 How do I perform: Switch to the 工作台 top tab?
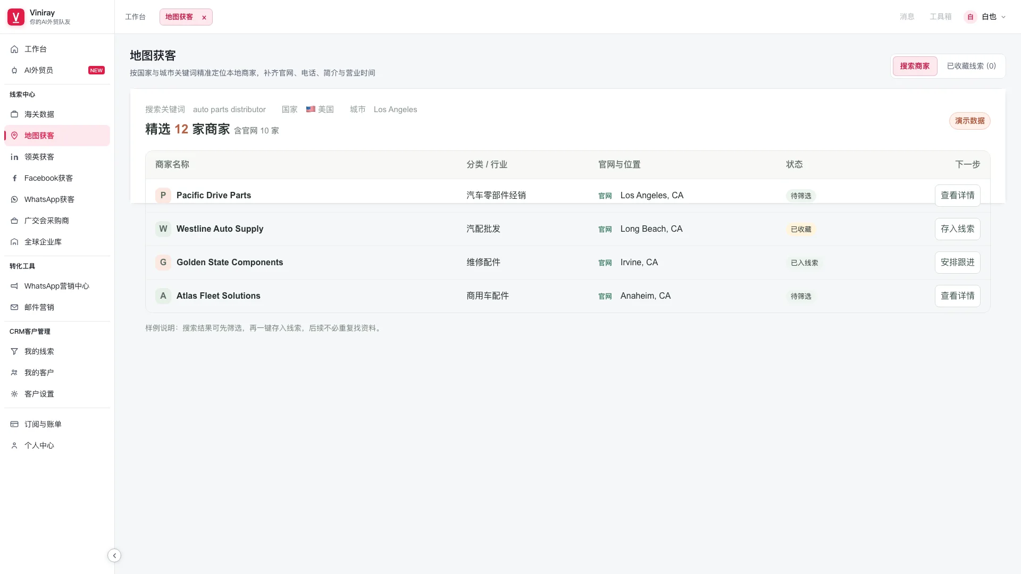click(x=135, y=17)
